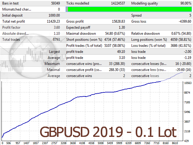
Task: Click Gross profit value 15828.83
Action: click(x=119, y=21)
